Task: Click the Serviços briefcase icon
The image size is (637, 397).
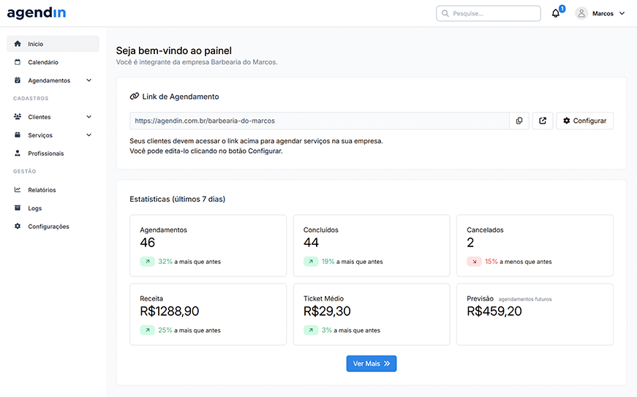Action: tap(18, 135)
